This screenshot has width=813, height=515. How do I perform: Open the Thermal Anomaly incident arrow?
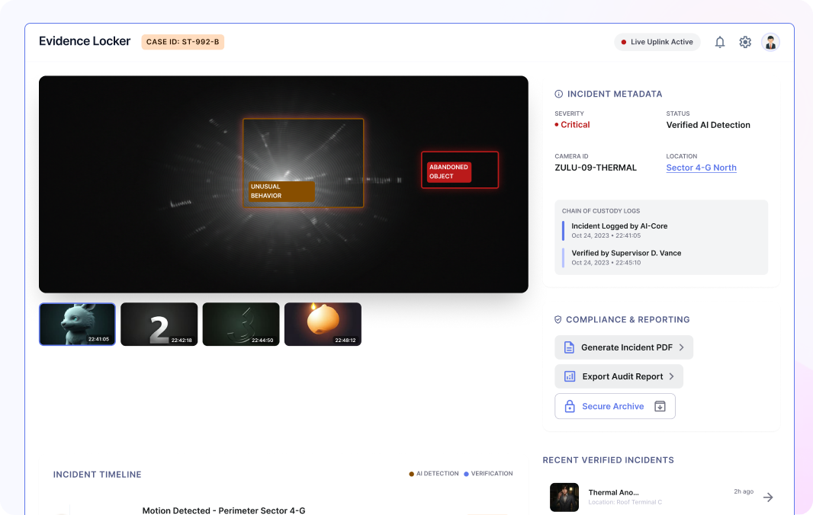(768, 497)
